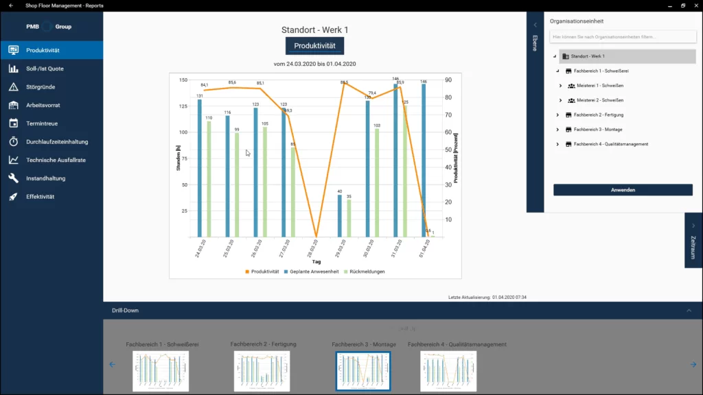Open the Zeitraum side tab
The width and height of the screenshot is (703, 395).
(693, 240)
